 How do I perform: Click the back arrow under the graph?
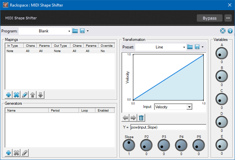click(125, 118)
